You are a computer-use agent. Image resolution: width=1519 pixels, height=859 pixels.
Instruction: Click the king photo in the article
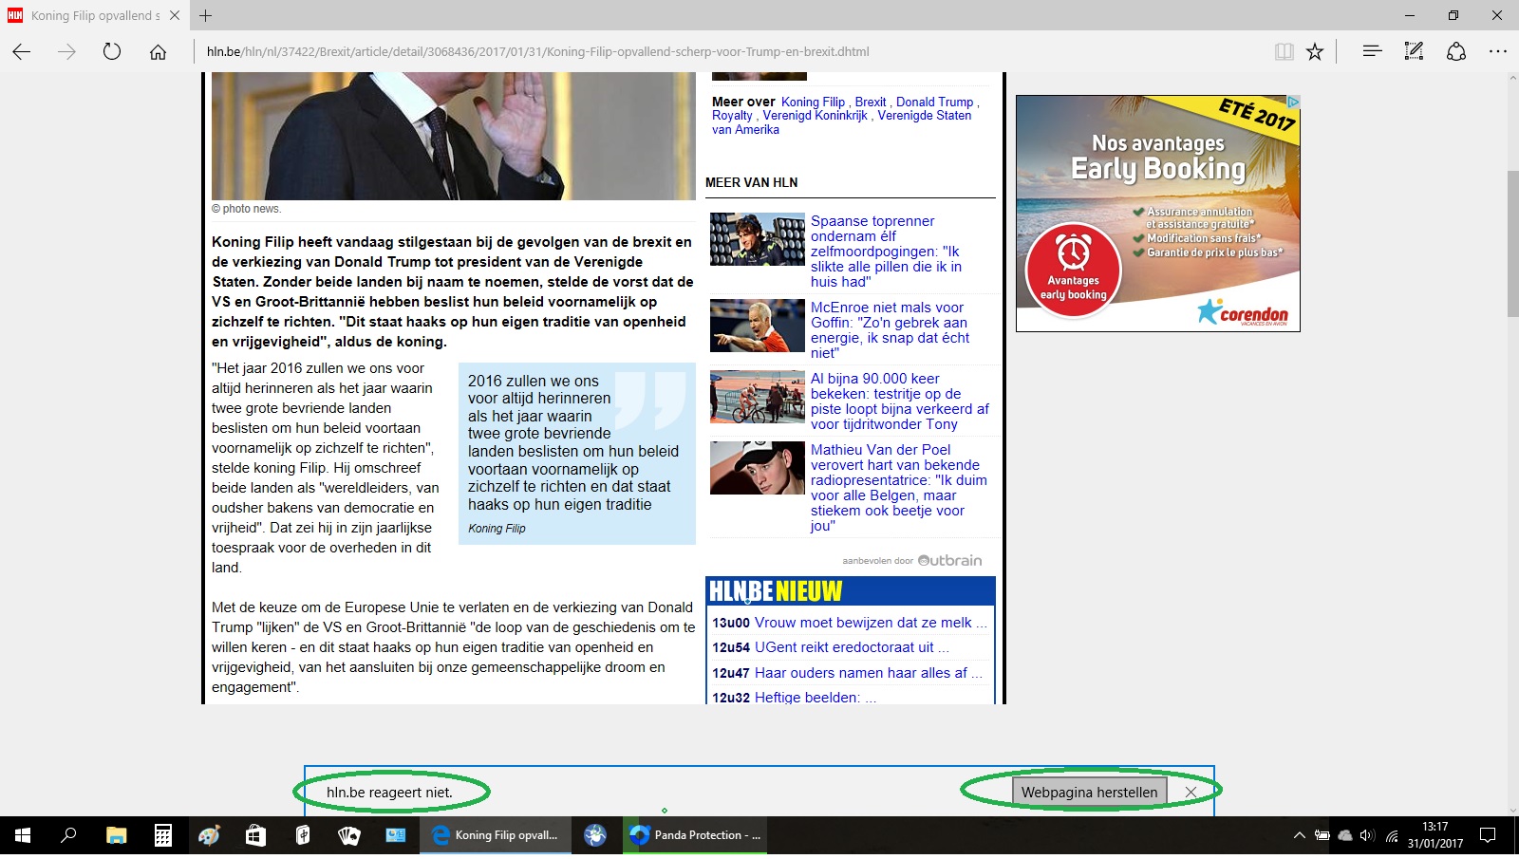click(x=454, y=136)
